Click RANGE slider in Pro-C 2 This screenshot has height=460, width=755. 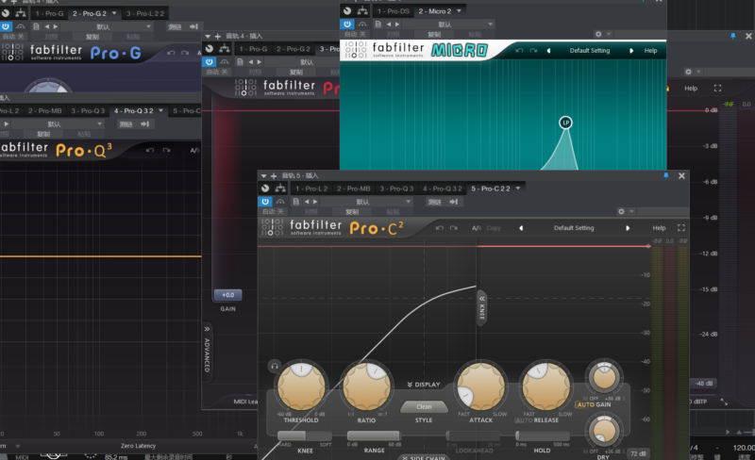click(x=374, y=435)
